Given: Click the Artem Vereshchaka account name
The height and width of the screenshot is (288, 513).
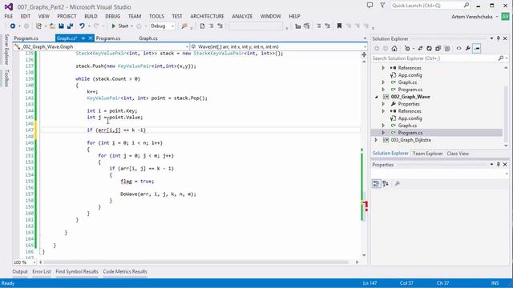Looking at the screenshot, I should coord(472,17).
